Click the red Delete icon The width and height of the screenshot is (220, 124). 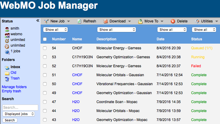(173, 21)
